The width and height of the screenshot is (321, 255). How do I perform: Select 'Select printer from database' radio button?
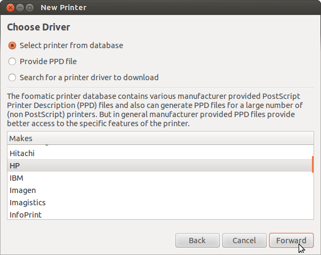pos(13,45)
